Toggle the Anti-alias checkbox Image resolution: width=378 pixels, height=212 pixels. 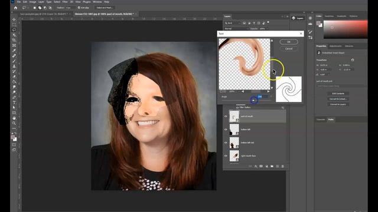click(x=79, y=8)
